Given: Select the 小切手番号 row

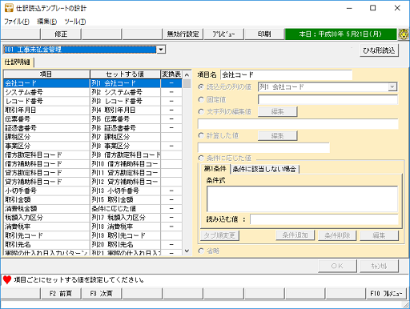Looking at the screenshot, I should [x=93, y=191].
